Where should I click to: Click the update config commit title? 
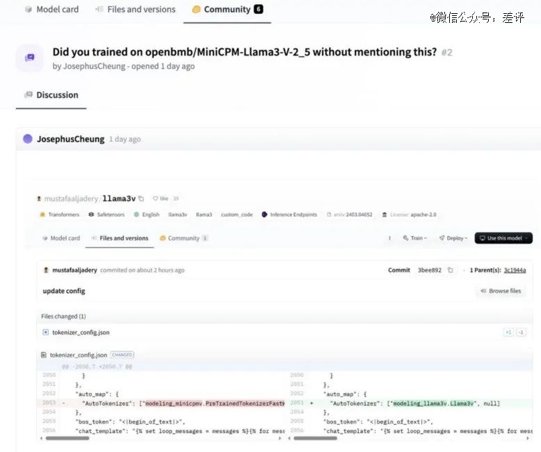pos(64,291)
